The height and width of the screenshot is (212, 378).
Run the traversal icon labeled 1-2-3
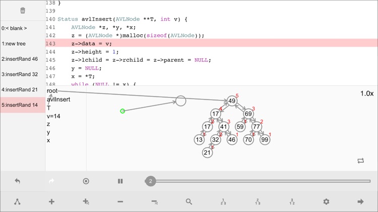tap(223, 201)
